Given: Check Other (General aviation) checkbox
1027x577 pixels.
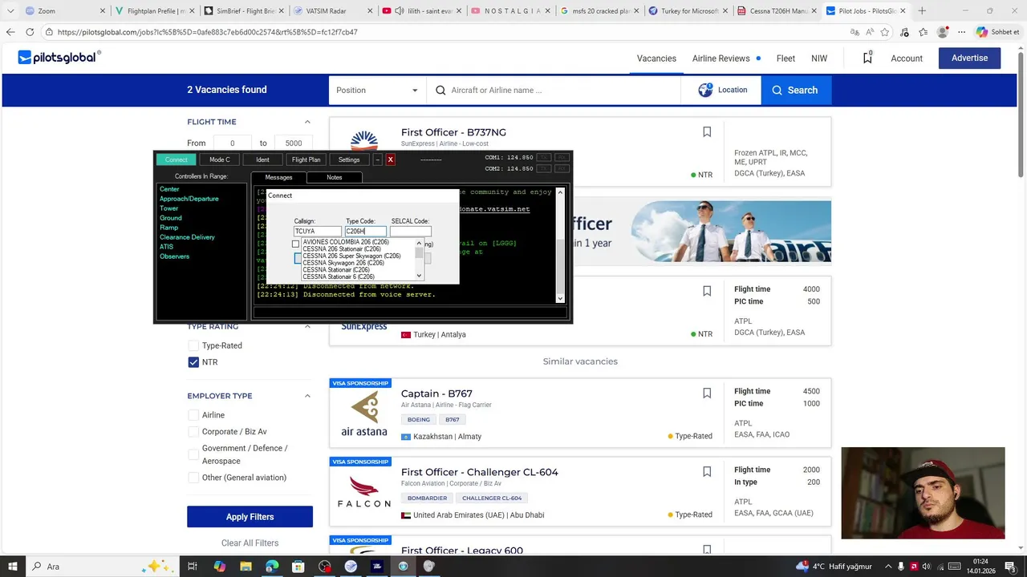Looking at the screenshot, I should click(x=193, y=478).
